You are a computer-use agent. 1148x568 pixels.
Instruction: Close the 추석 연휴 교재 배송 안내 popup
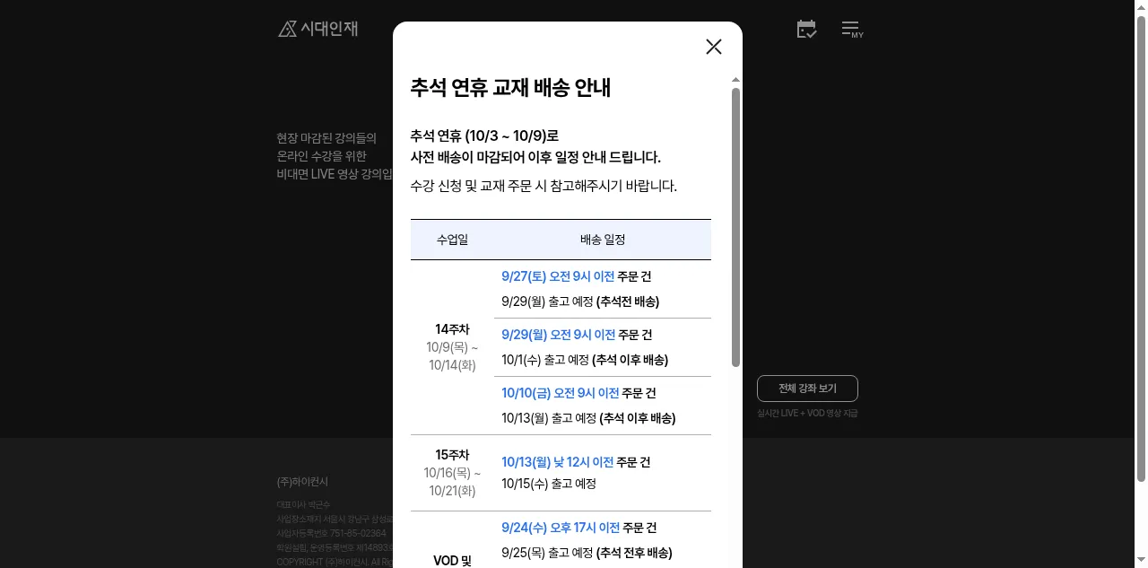[x=714, y=47]
